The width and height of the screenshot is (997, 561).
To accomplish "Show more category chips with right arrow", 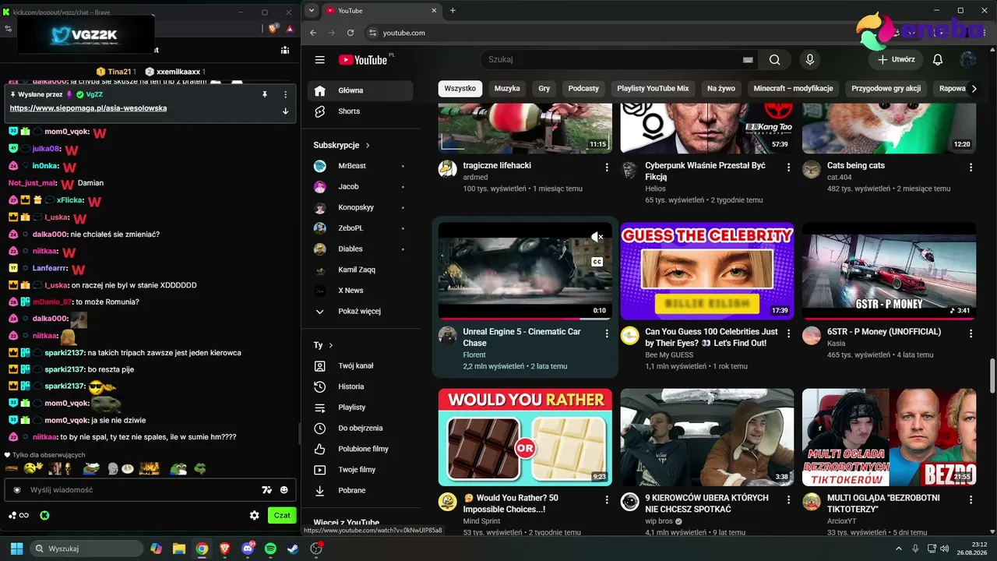I will coord(974,89).
